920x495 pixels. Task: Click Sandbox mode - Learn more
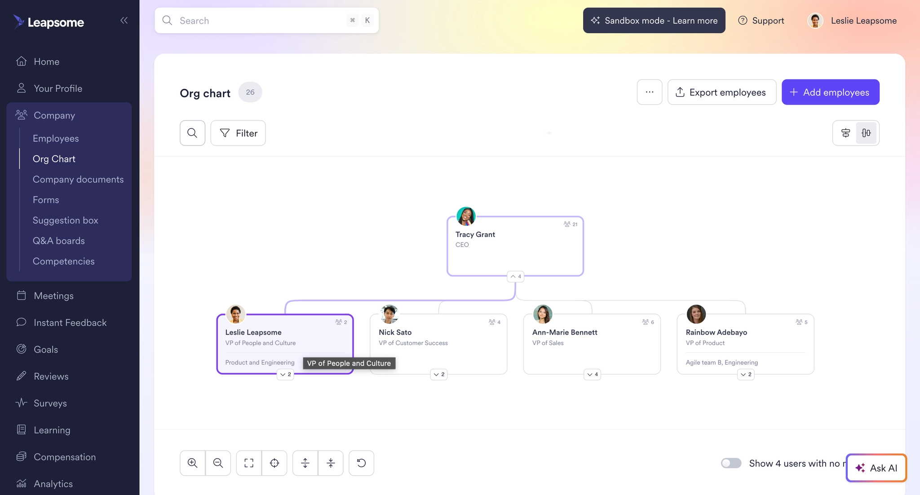coord(654,20)
